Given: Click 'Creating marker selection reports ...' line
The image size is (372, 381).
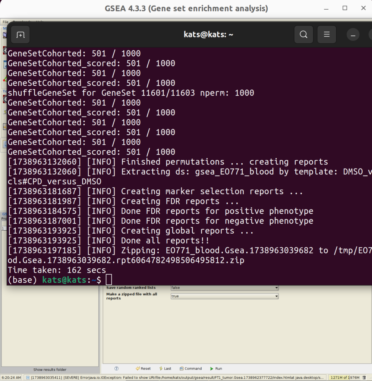Looking at the screenshot, I should coord(155,192).
